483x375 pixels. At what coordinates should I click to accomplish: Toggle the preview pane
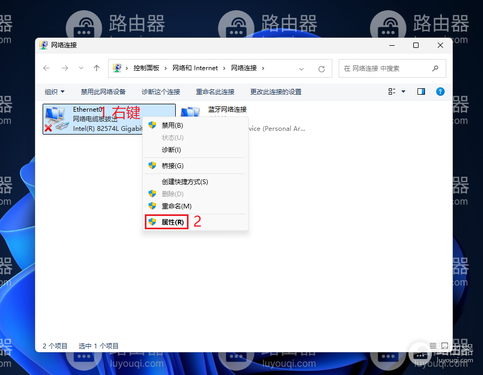click(x=421, y=91)
